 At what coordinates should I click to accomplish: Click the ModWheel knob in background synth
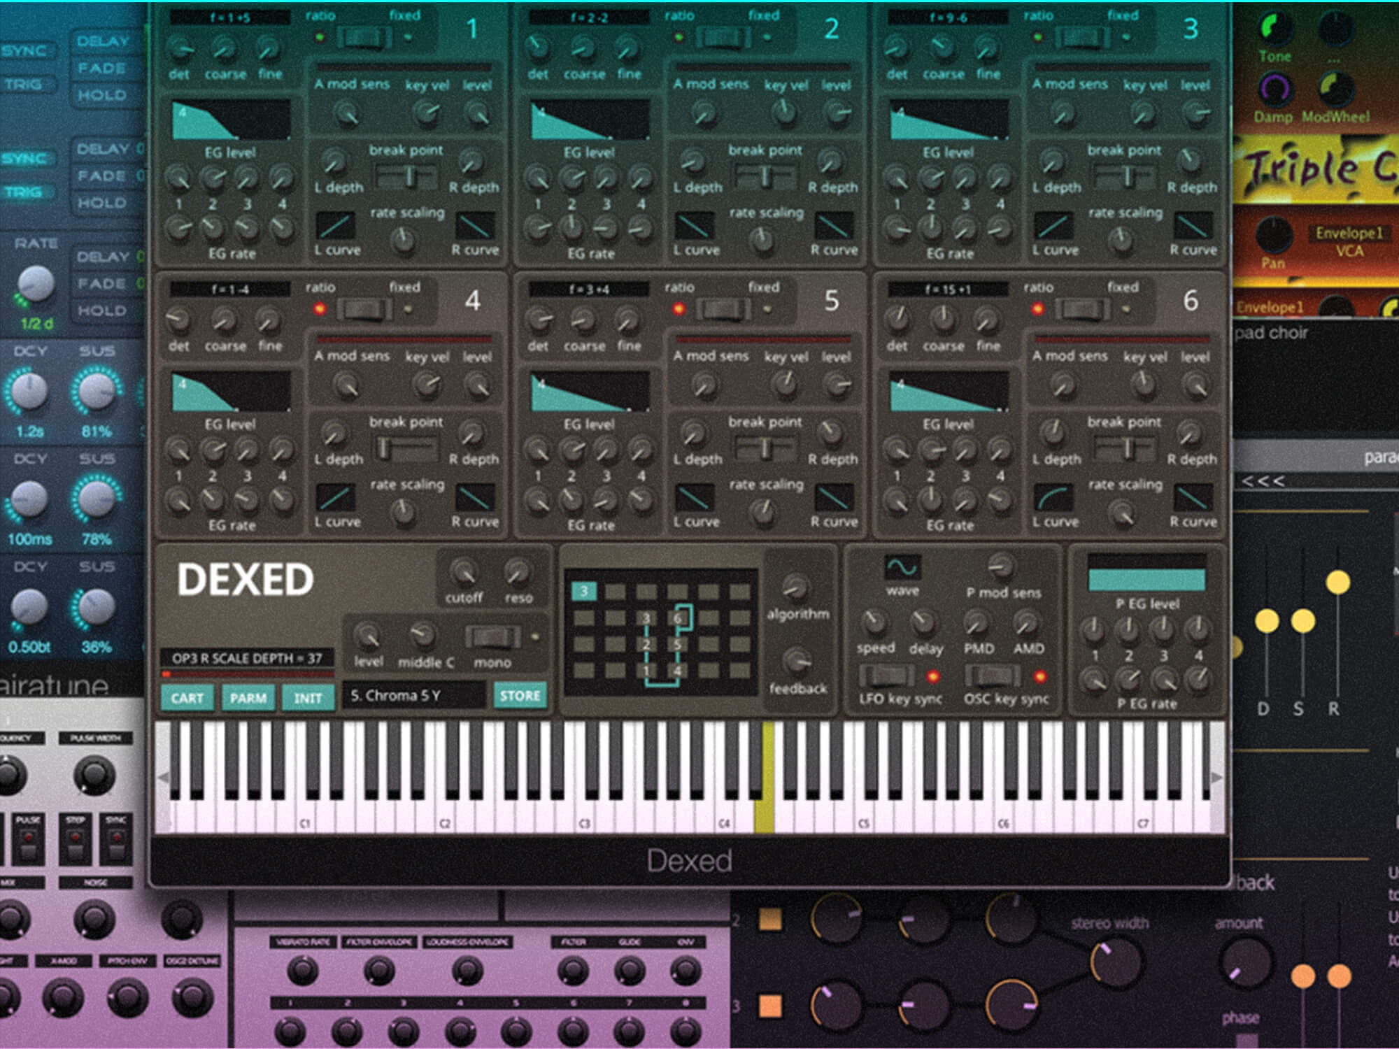[1336, 88]
